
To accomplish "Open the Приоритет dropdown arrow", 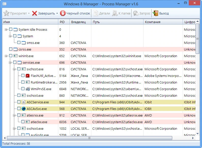I will tap(29, 13).
